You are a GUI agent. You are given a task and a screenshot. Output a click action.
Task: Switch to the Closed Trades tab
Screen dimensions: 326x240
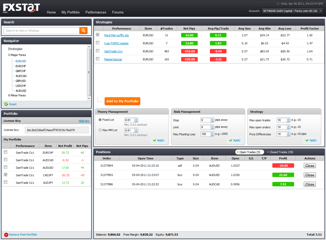281,152
